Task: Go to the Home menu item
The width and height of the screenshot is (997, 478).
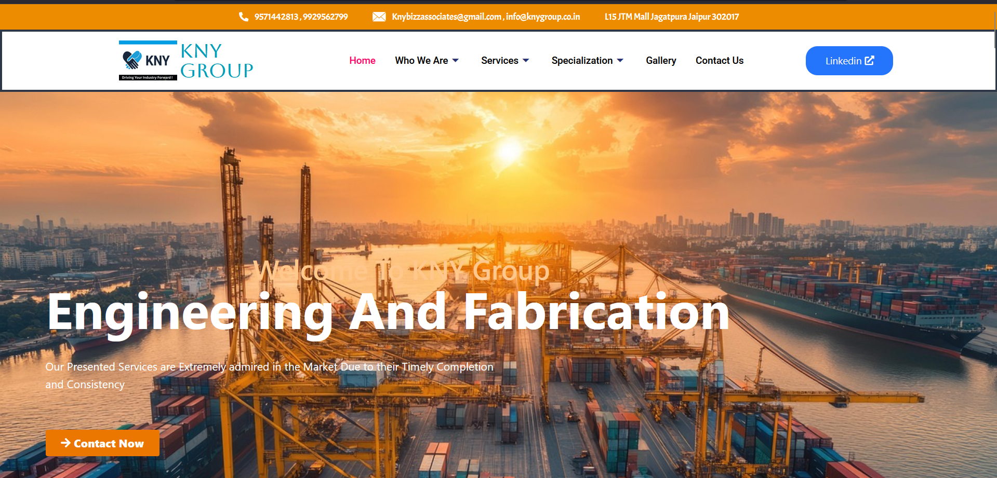Action: point(362,61)
